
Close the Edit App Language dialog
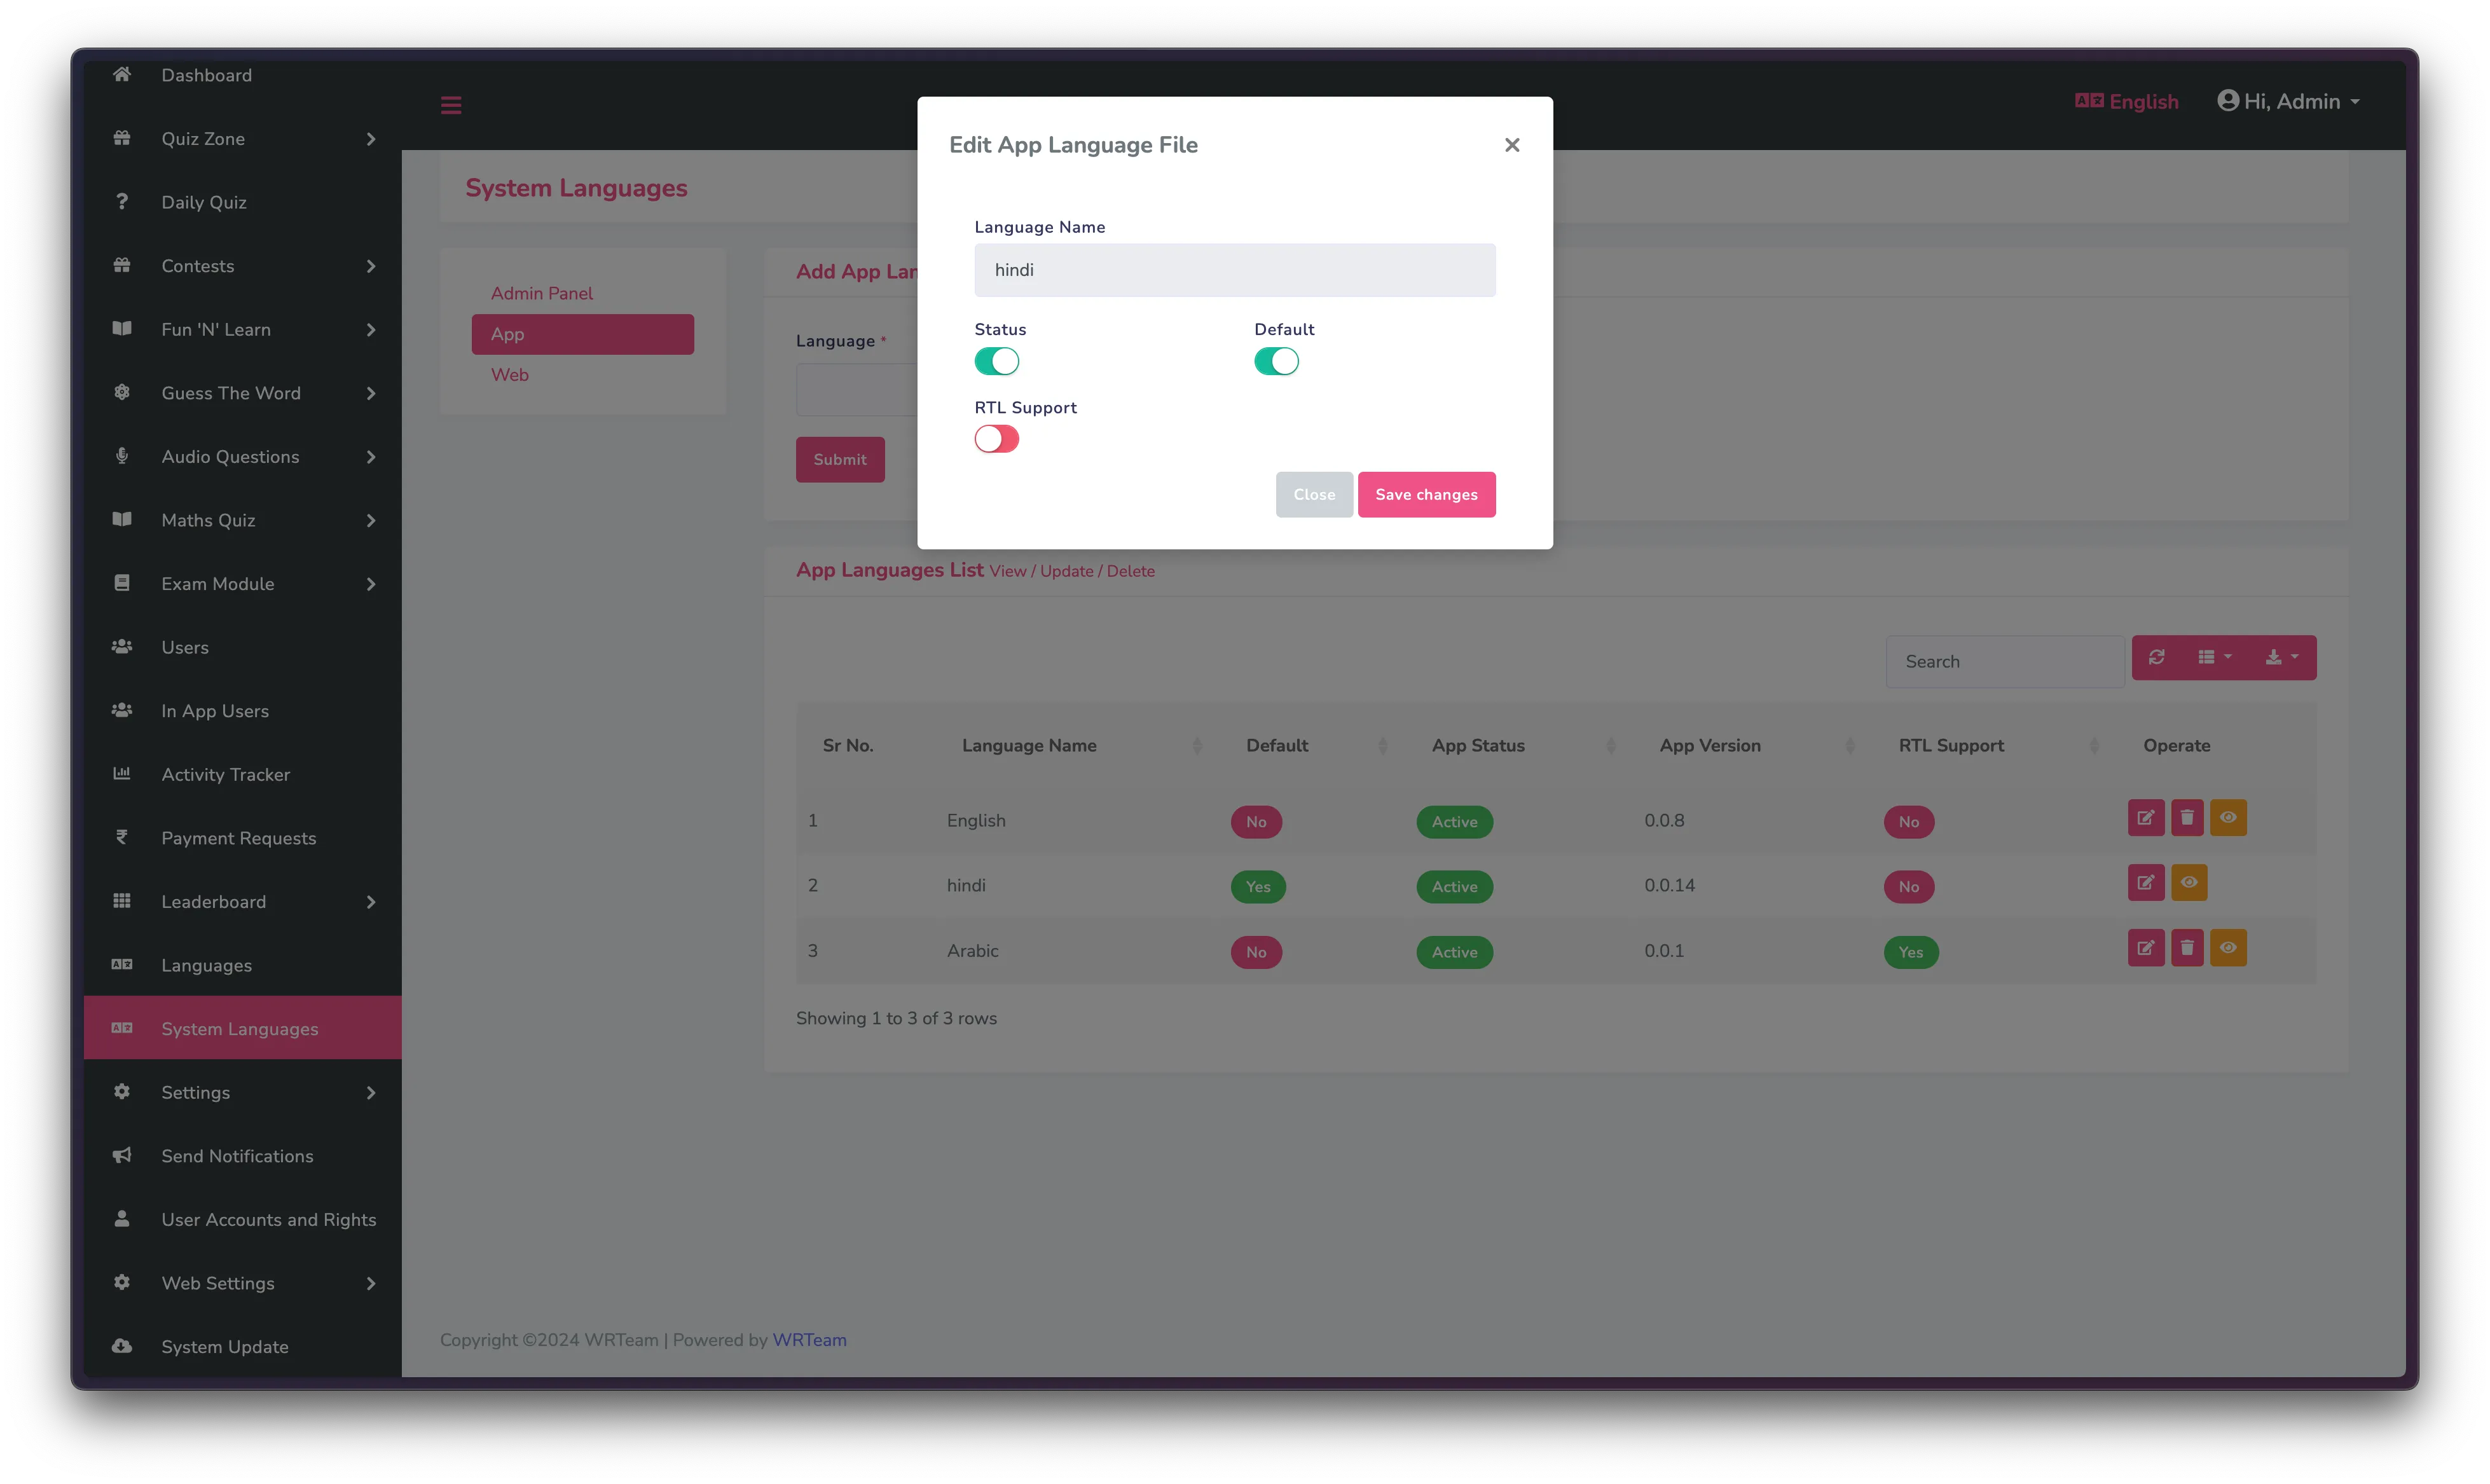1511,145
